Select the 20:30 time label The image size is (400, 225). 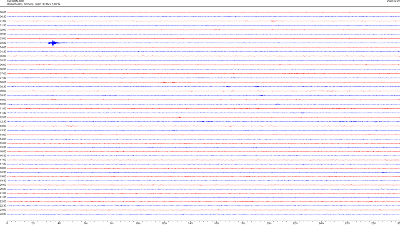tap(3, 189)
